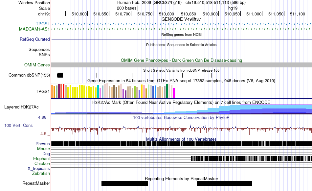Viewport: 312px width, 191px height.
Task: Open the GTEx 'Gene Expression in 54 tissues' title
Action: (x=181, y=81)
